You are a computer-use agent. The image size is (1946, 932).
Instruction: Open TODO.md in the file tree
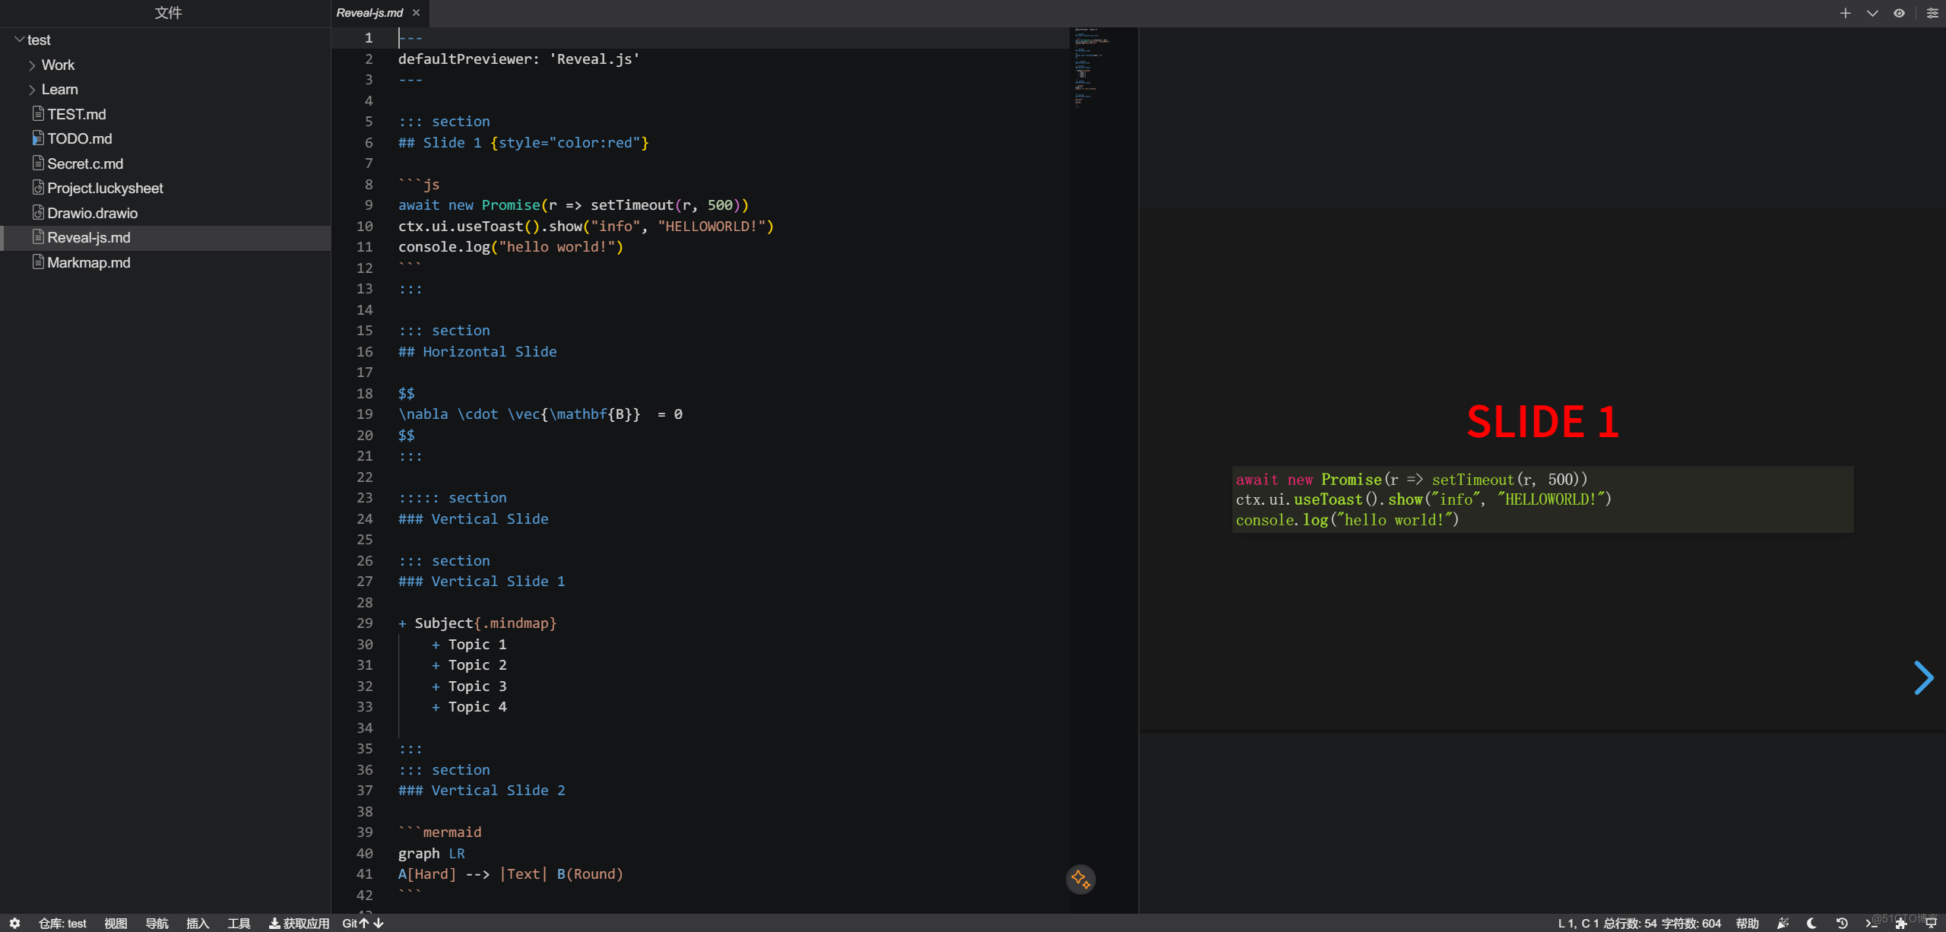coord(80,138)
